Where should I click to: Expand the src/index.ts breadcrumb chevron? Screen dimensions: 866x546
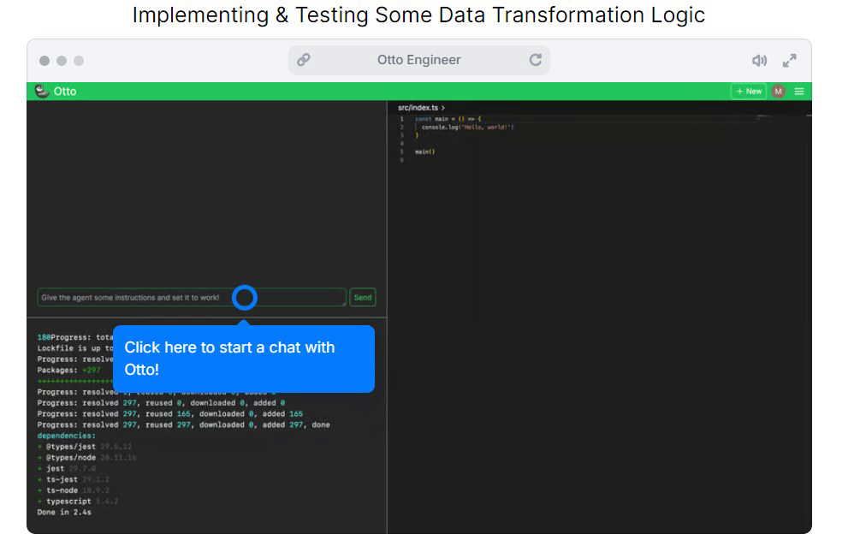(443, 108)
